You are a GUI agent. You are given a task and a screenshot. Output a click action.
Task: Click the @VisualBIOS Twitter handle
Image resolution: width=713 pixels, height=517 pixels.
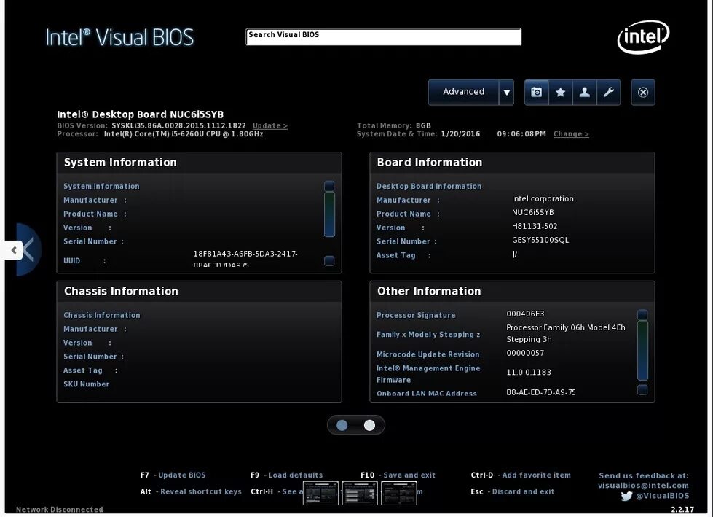pyautogui.click(x=662, y=496)
